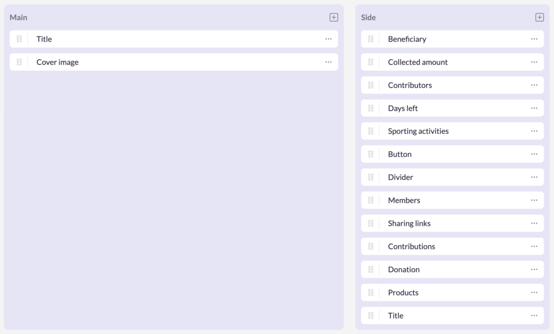Click drag handle next to Divider
This screenshot has width=554, height=334.
point(371,177)
